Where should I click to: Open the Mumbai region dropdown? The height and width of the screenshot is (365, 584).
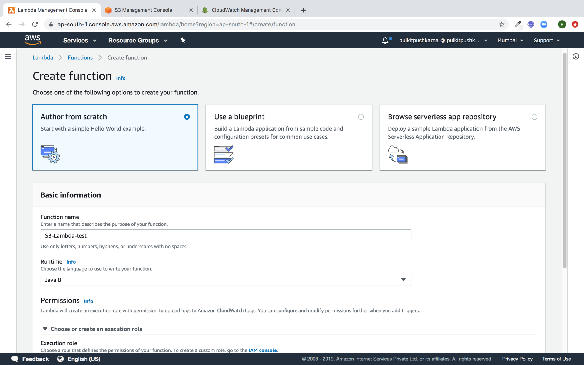tap(510, 40)
